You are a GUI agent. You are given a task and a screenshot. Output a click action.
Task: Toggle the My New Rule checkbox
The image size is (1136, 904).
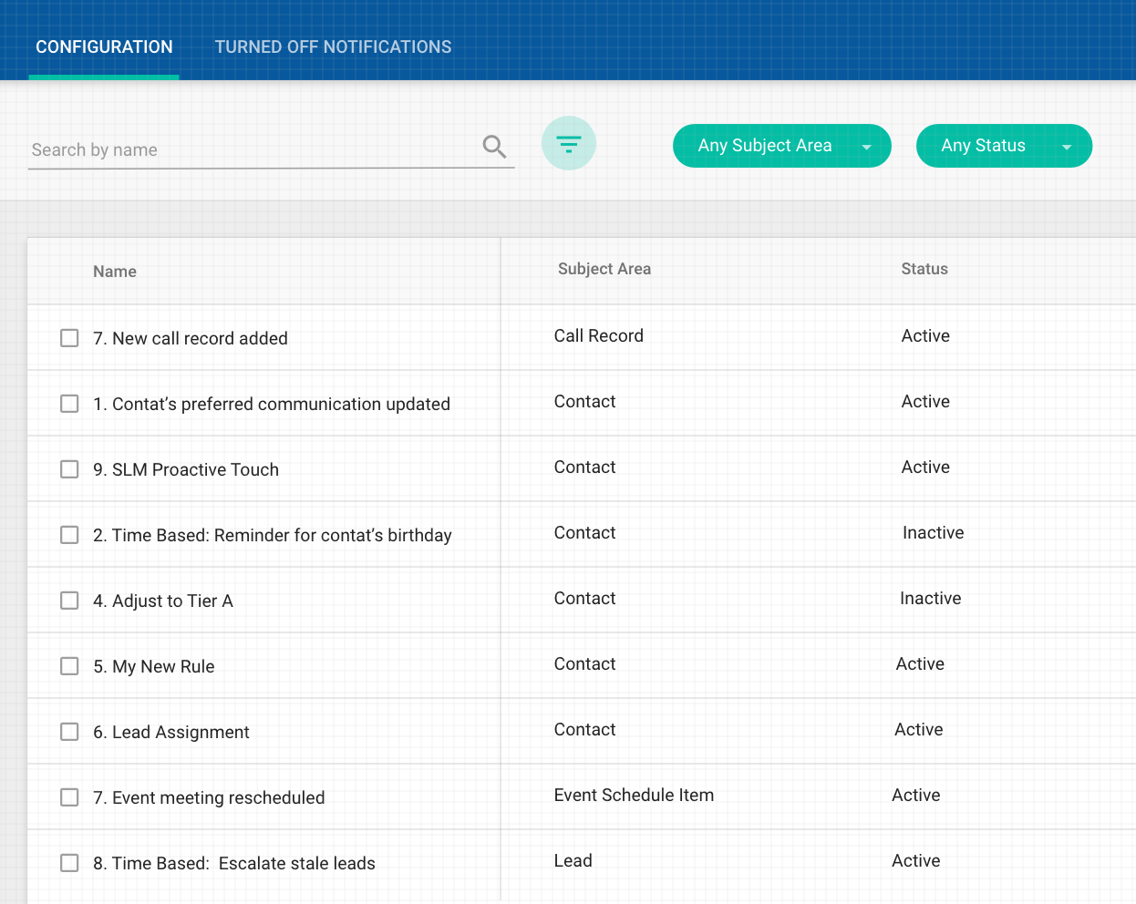69,666
